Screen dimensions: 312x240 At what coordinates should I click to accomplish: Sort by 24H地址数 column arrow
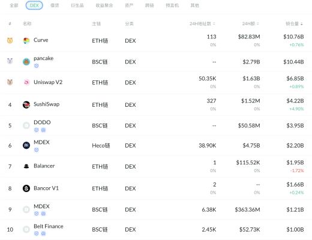point(214,24)
